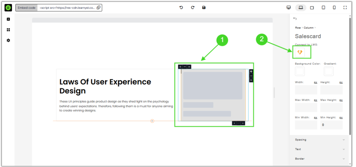
Task: Click the Connect to LMS broken-link icon
Action: 300,52
